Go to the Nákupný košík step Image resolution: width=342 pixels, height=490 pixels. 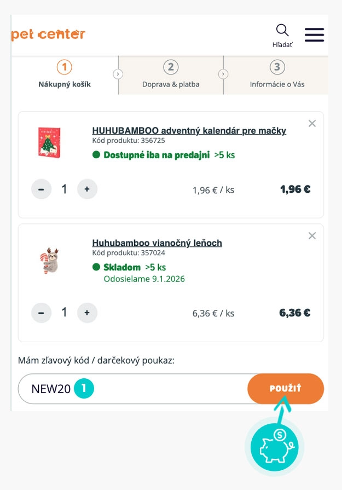tap(65, 75)
